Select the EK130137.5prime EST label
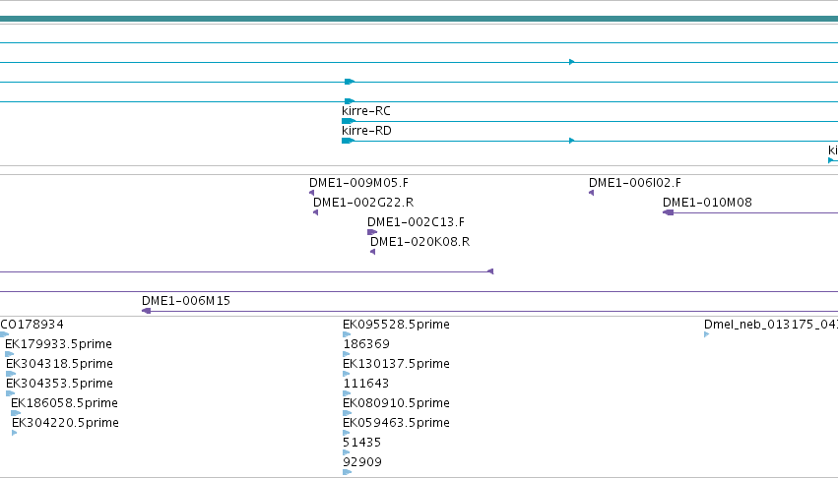The height and width of the screenshot is (478, 838). pyautogui.click(x=396, y=364)
